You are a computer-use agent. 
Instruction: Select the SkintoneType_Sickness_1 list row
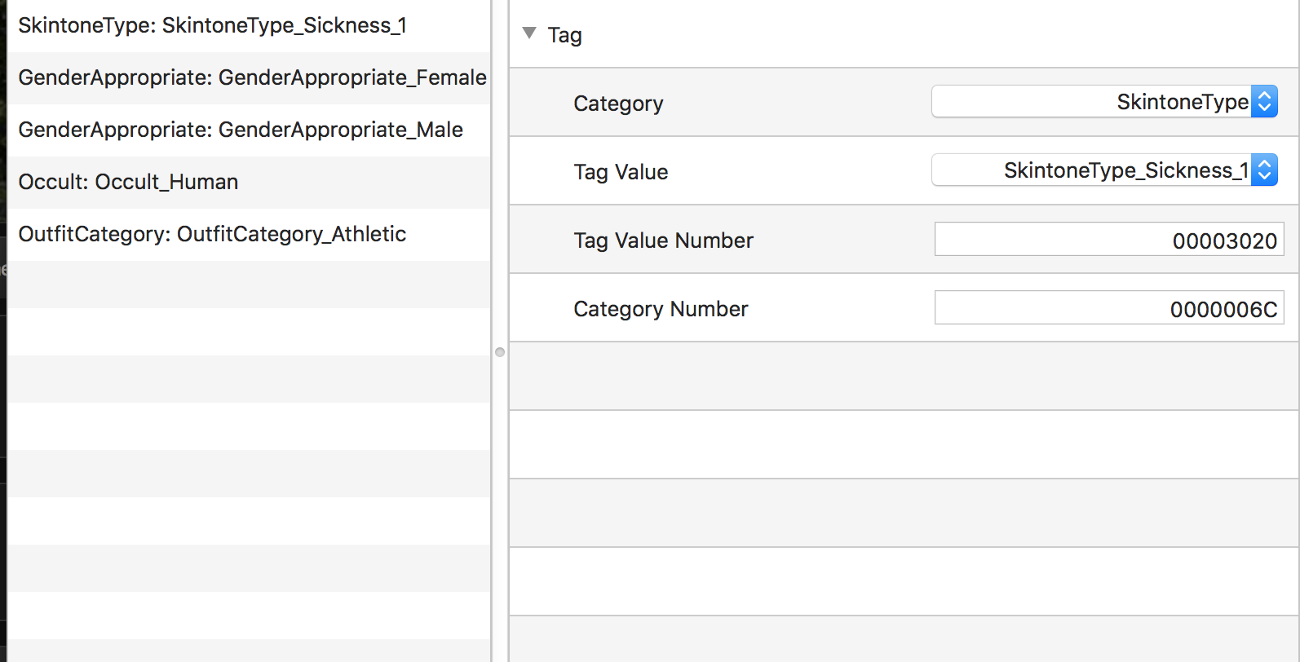coord(249,26)
